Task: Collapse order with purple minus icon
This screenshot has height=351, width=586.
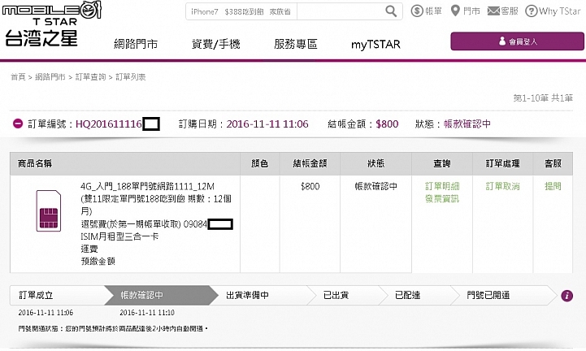Action: [17, 123]
